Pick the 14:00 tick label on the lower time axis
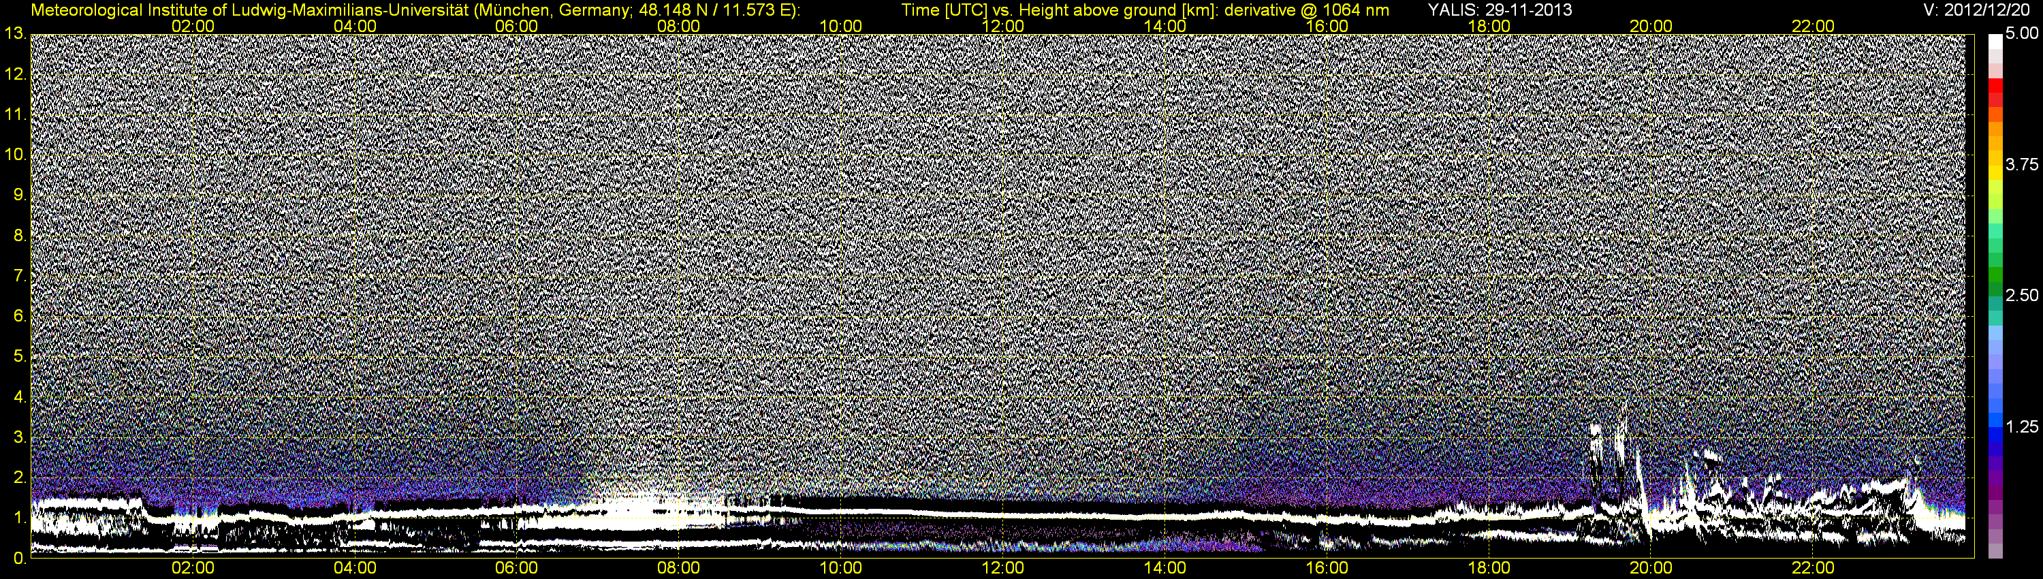This screenshot has width=2043, height=579. point(1165,568)
